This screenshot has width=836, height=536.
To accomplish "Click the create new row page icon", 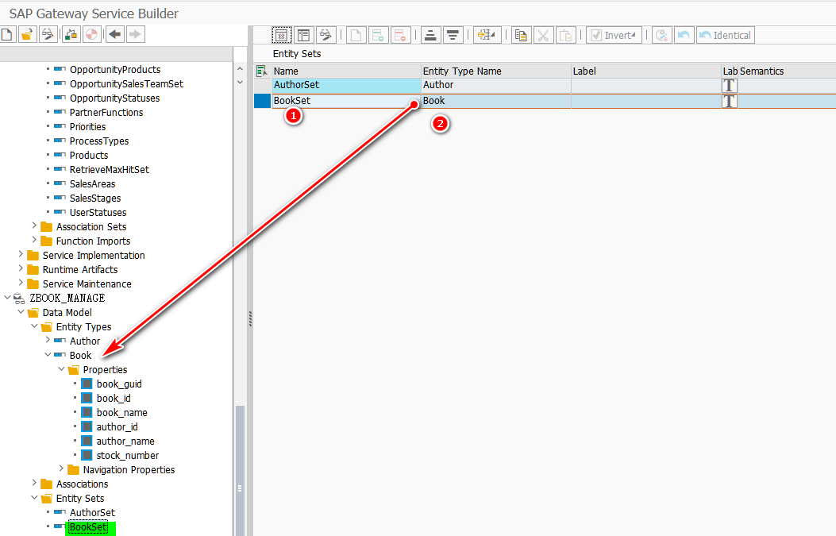I will [x=356, y=36].
